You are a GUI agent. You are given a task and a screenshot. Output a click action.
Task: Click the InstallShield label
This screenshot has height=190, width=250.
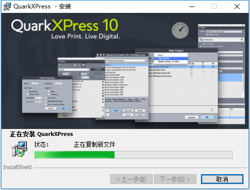[17, 167]
